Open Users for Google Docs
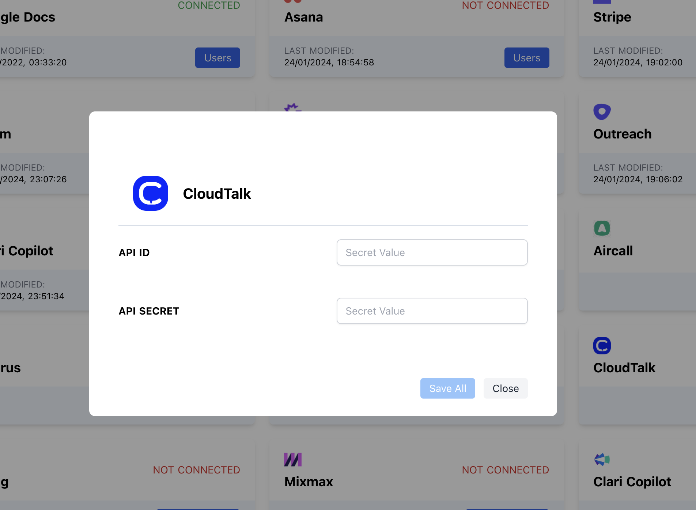 217,58
